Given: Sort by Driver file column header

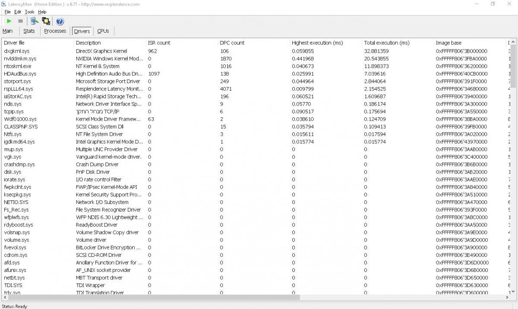Looking at the screenshot, I should [38, 43].
